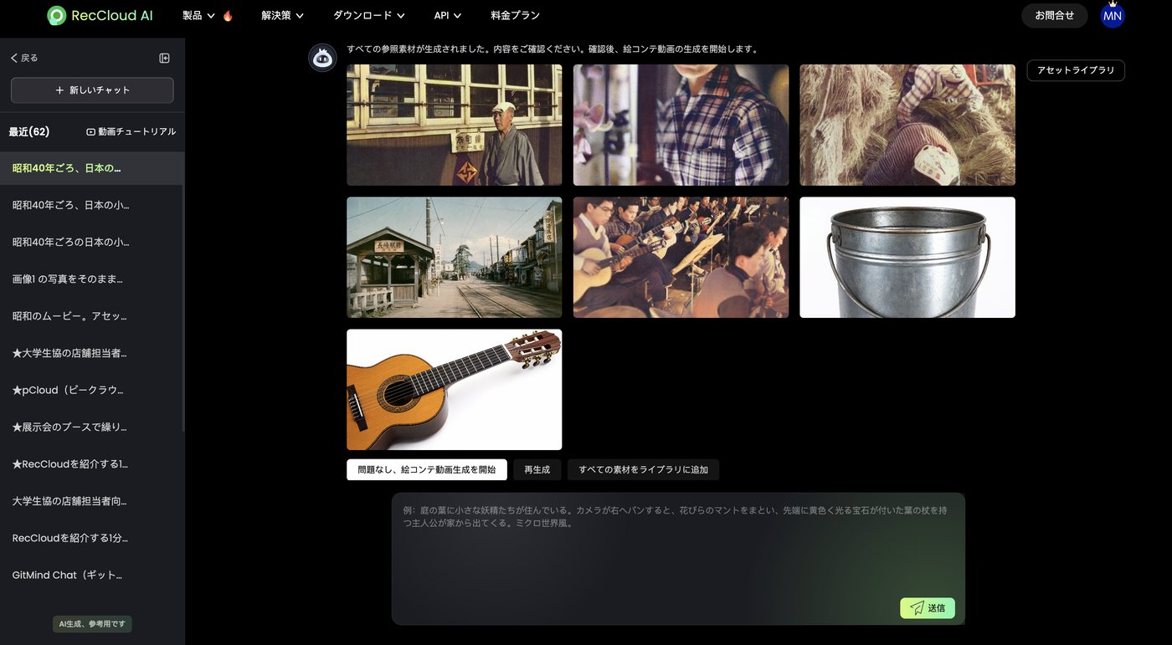
Task: Click the AI assistant robot avatar
Action: click(x=322, y=58)
